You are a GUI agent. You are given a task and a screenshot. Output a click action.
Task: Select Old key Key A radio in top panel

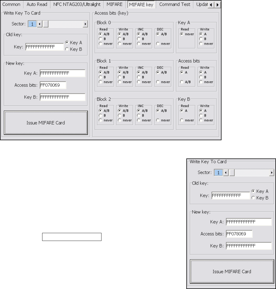tap(74, 43)
